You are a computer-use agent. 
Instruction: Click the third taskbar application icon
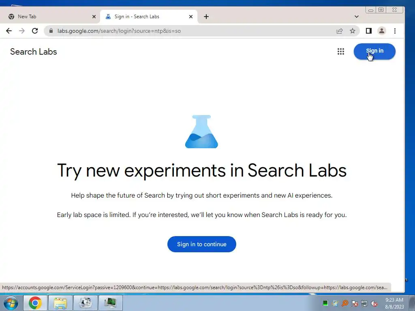tap(85, 303)
